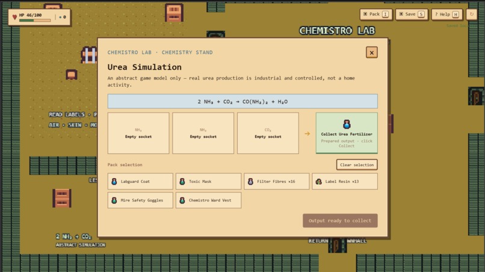Pick Chemistro Ward Vest item
The height and width of the screenshot is (272, 485).
(208, 200)
